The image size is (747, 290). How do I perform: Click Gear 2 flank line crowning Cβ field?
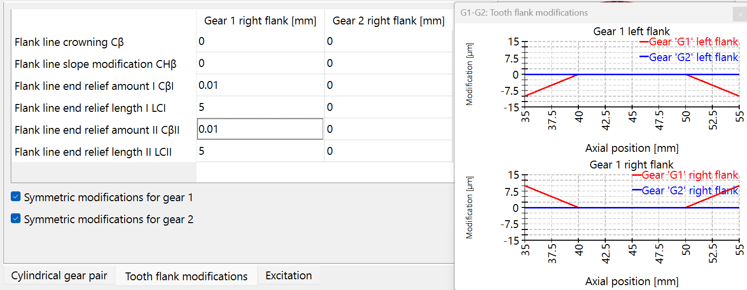pos(388,41)
